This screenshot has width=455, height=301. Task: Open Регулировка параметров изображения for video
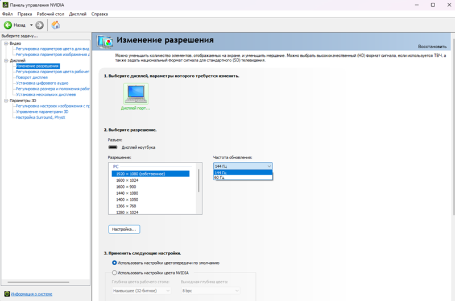pyautogui.click(x=52, y=55)
